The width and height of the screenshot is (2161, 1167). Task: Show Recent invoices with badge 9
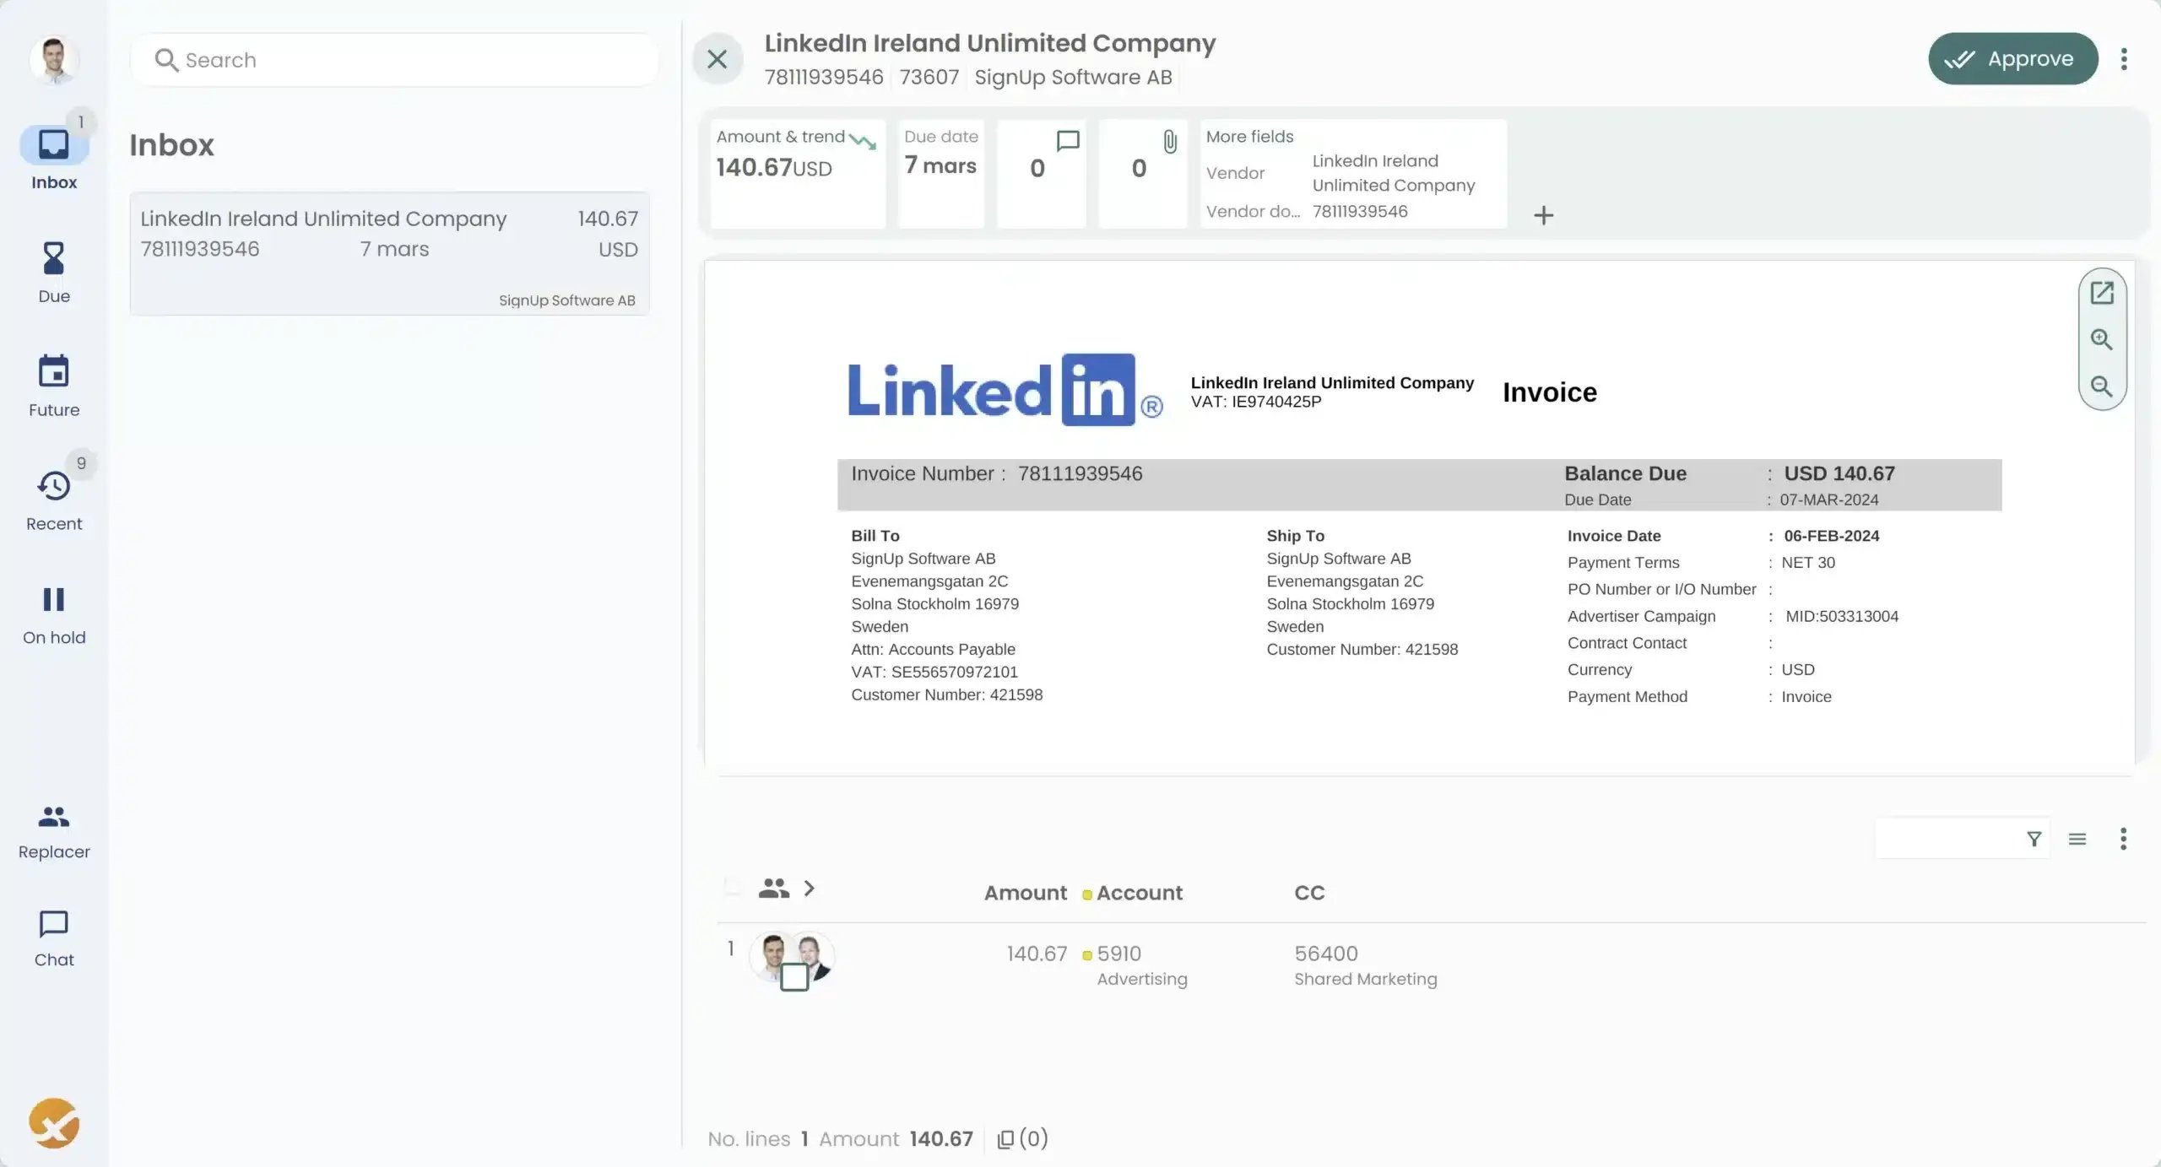(53, 492)
